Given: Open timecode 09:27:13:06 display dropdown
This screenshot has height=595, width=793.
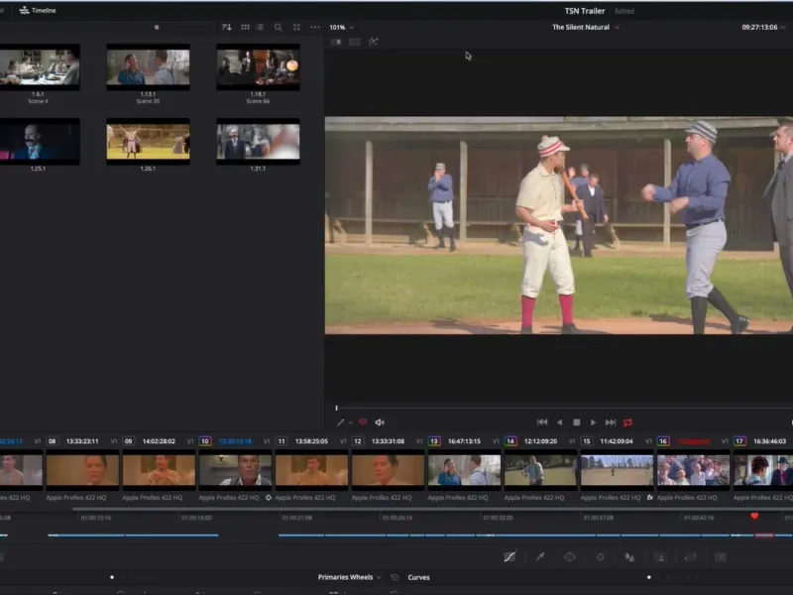Looking at the screenshot, I should 763,28.
